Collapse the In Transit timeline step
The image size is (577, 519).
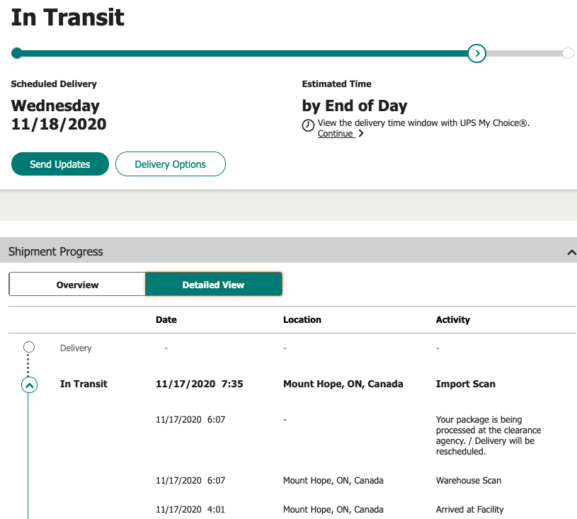[29, 384]
